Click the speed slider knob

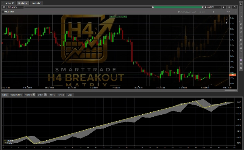[213, 12]
